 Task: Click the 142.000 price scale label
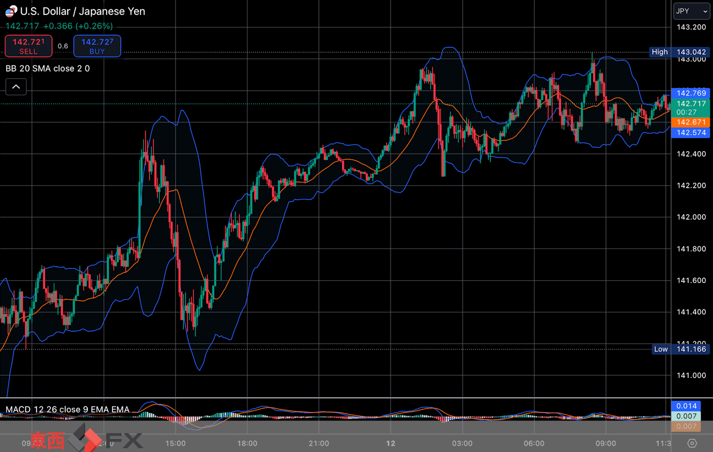pyautogui.click(x=691, y=217)
